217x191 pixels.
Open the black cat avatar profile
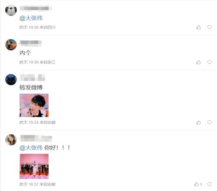click(11, 79)
